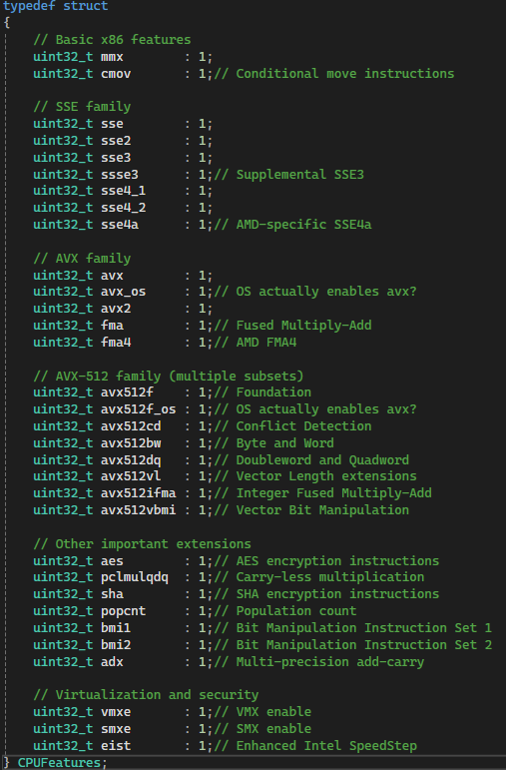Place cursor on the popcnt member
This screenshot has width=506, height=770.
click(123, 611)
